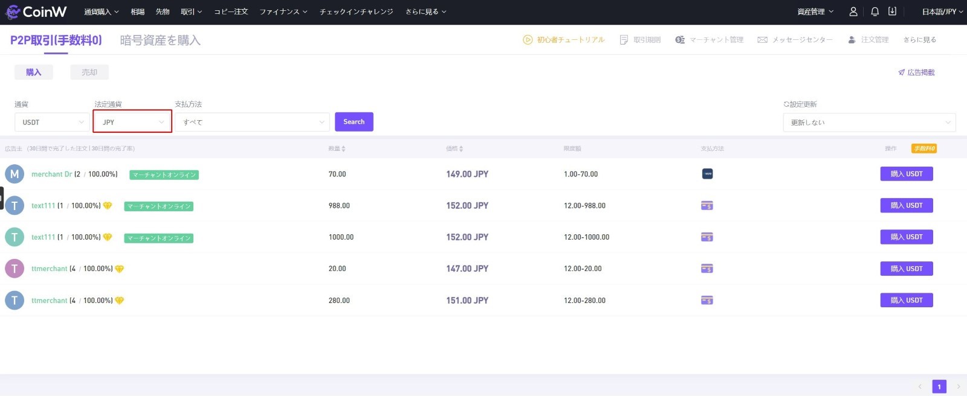Sort by 価格 column arrows
Screen dimensions: 967x396
tap(461, 148)
